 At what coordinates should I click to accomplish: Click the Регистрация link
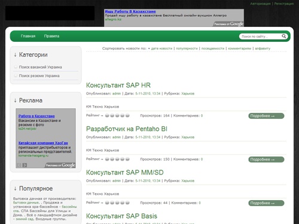(x=284, y=4)
